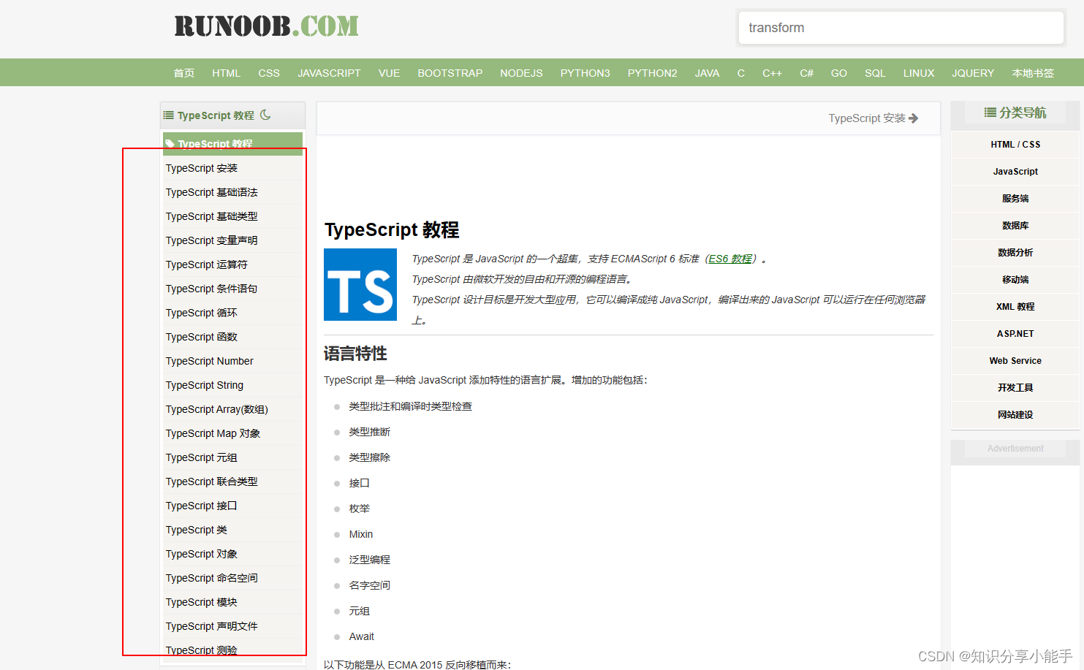1084x670 pixels.
Task: Open JavaScript category in 分类导航 panel
Action: pos(1015,171)
